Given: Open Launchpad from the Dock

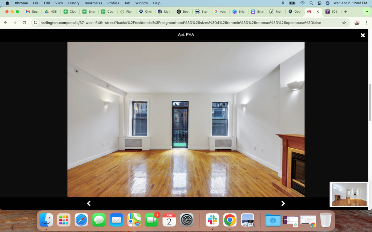Looking at the screenshot, I should point(64,220).
